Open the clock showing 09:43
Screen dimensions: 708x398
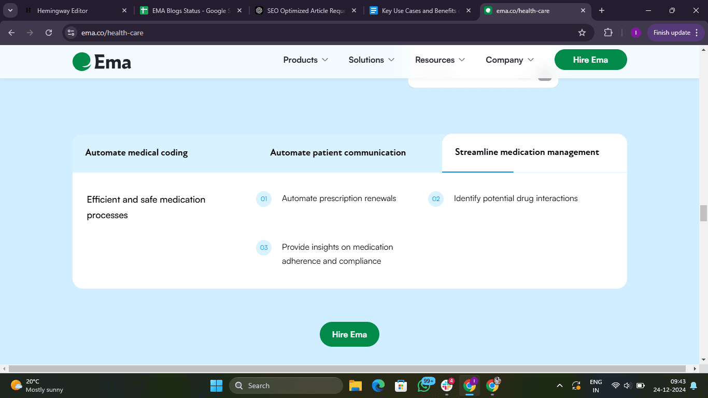(669, 386)
